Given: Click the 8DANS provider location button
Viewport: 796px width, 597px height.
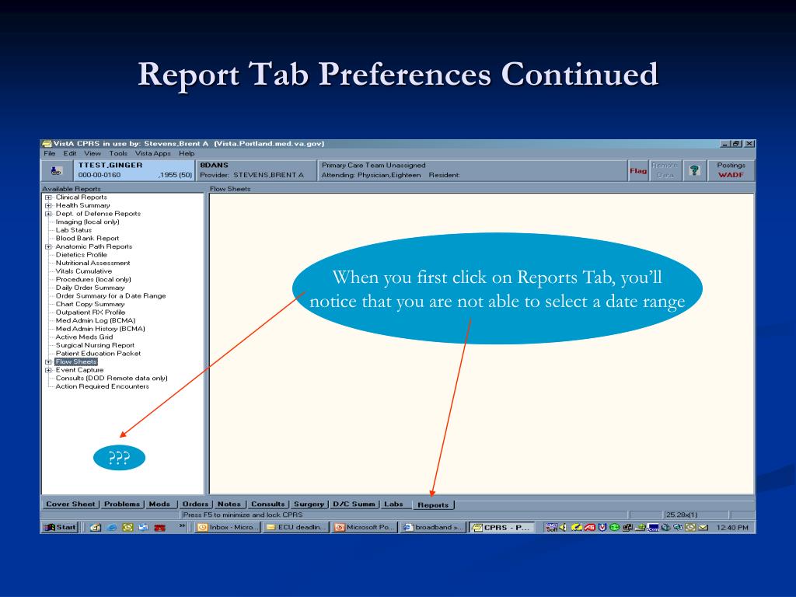Looking at the screenshot, I should [x=256, y=170].
